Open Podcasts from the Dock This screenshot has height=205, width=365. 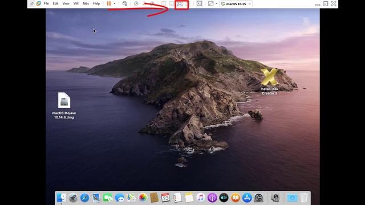pyautogui.click(x=212, y=198)
